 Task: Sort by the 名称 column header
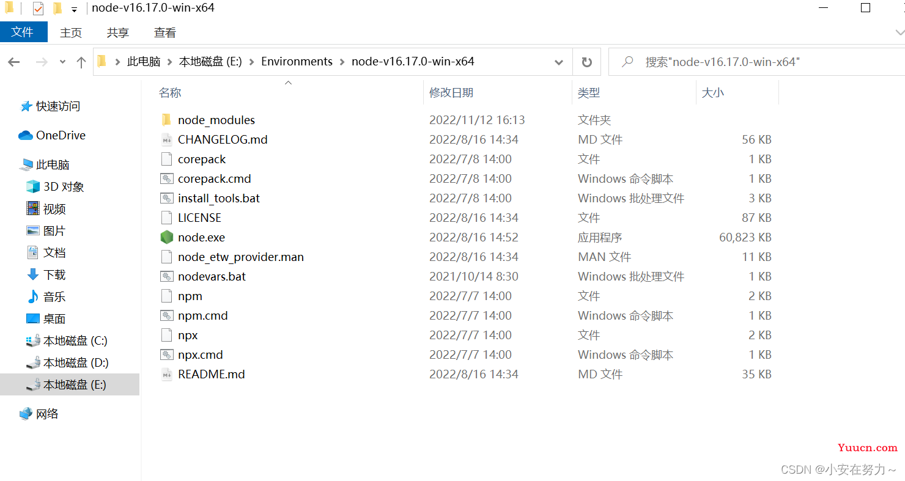[x=170, y=93]
